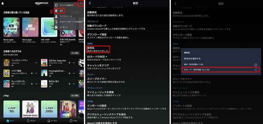Open the ALEXA tab

(x=73, y=121)
